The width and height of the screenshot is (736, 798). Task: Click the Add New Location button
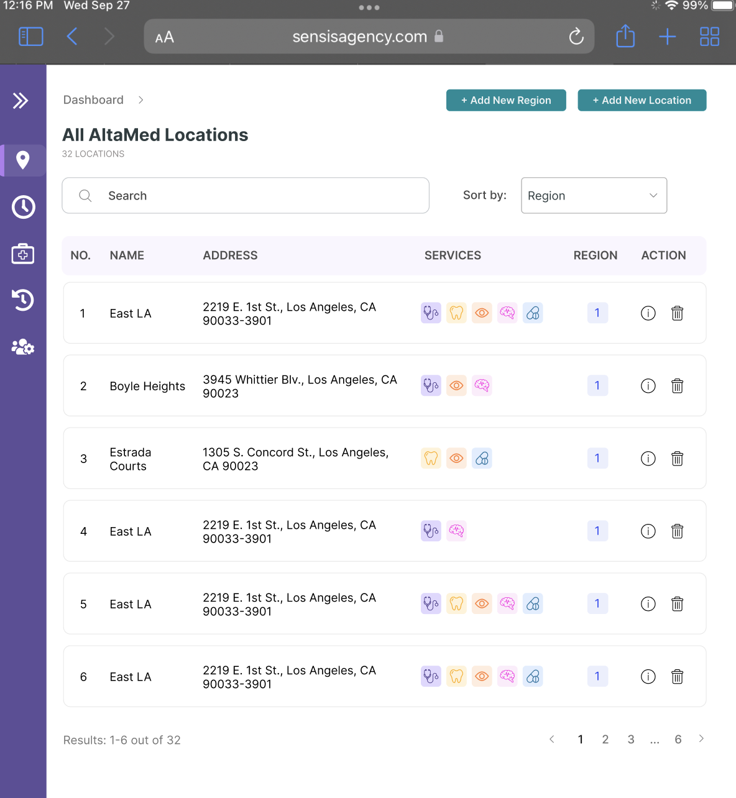pyautogui.click(x=642, y=100)
